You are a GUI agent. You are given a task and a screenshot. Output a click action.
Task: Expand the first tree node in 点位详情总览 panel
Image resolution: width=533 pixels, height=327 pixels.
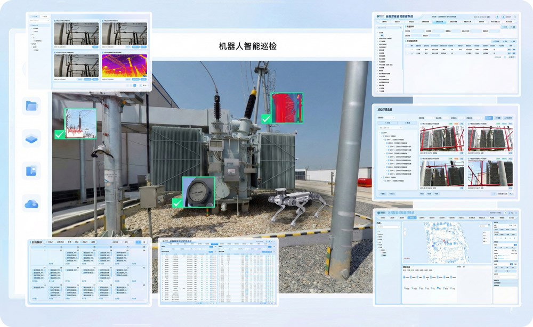381,133
